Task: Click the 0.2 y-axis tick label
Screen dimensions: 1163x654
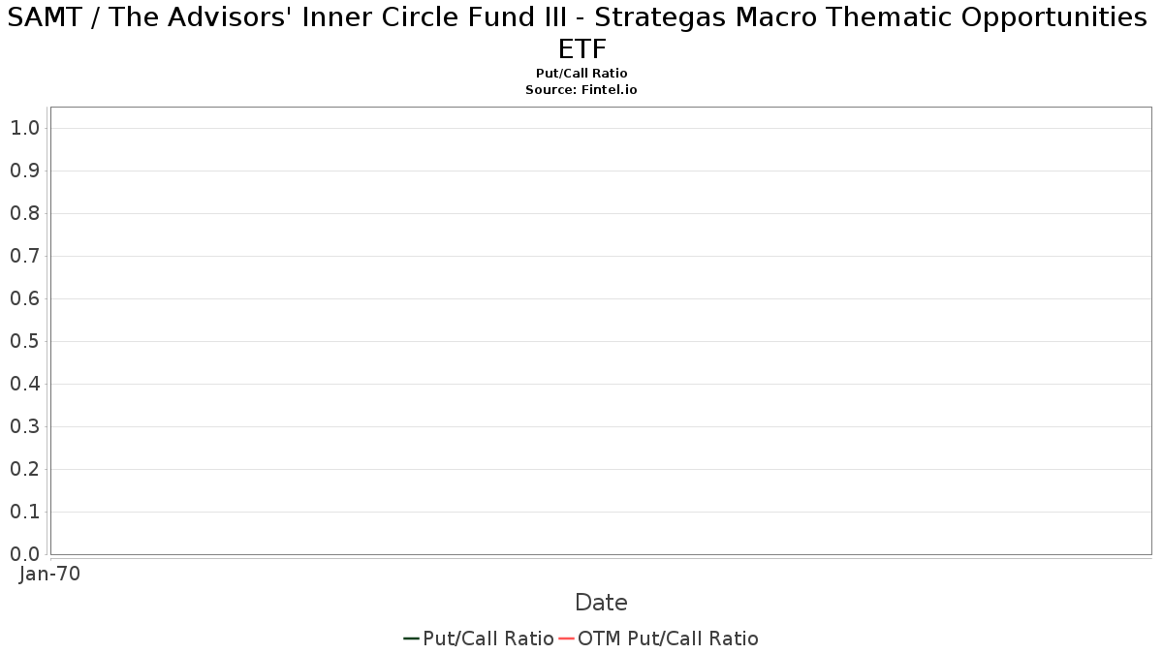Action: pyautogui.click(x=25, y=469)
